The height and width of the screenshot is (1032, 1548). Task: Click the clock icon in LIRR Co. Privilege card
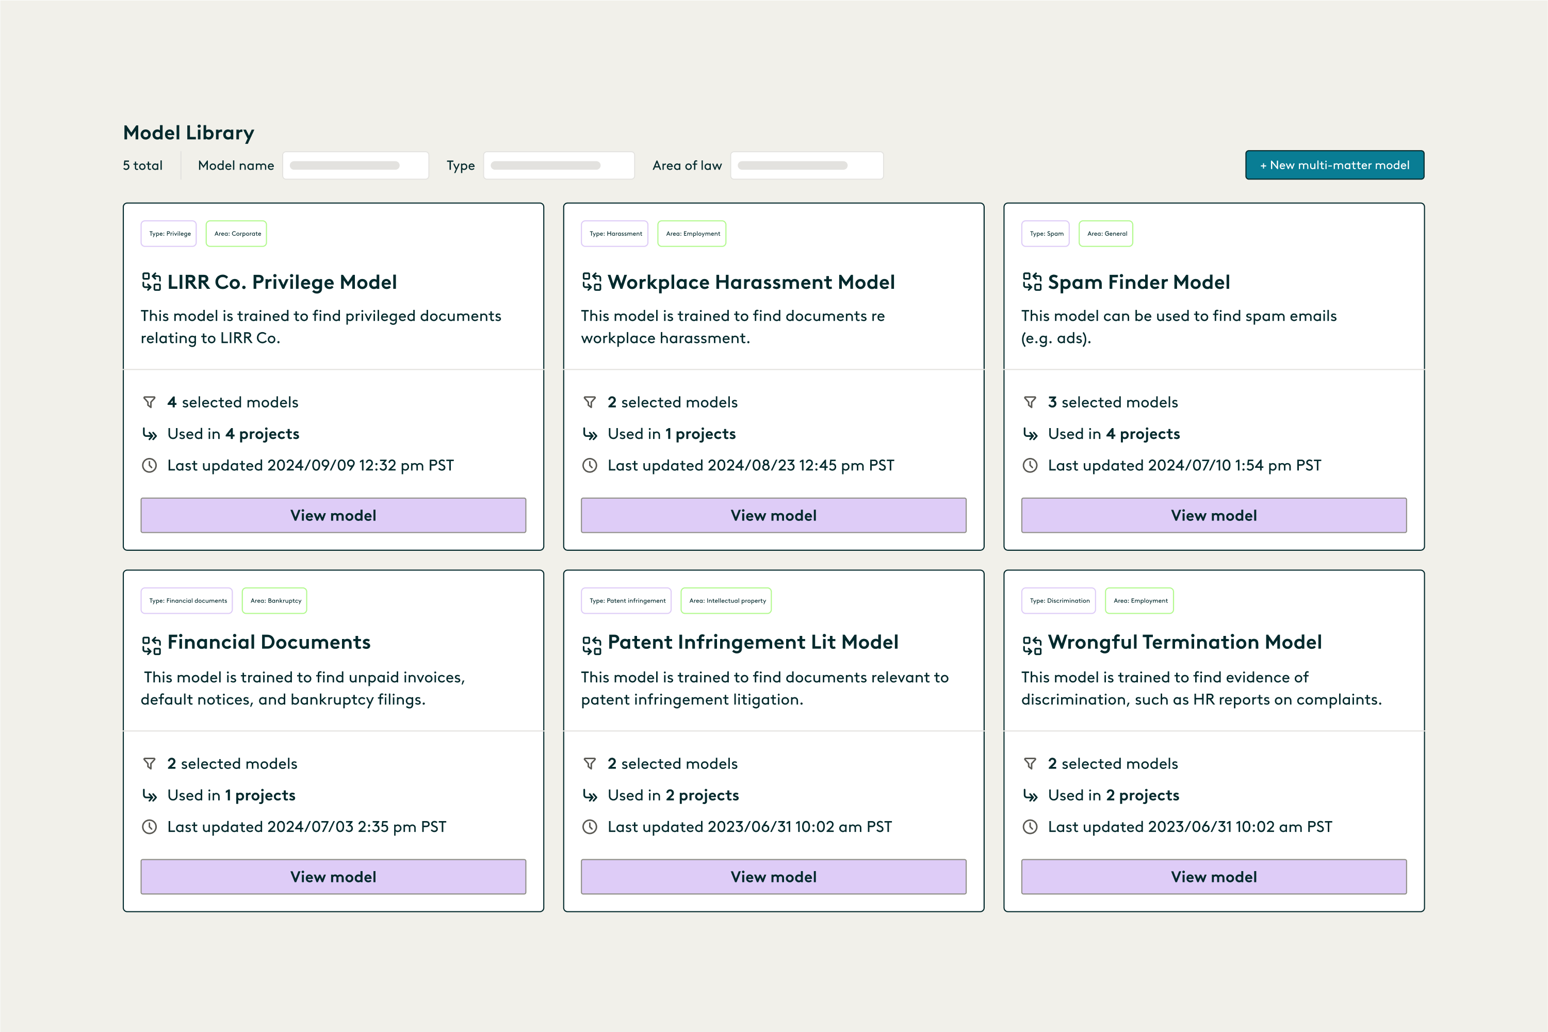click(x=150, y=465)
